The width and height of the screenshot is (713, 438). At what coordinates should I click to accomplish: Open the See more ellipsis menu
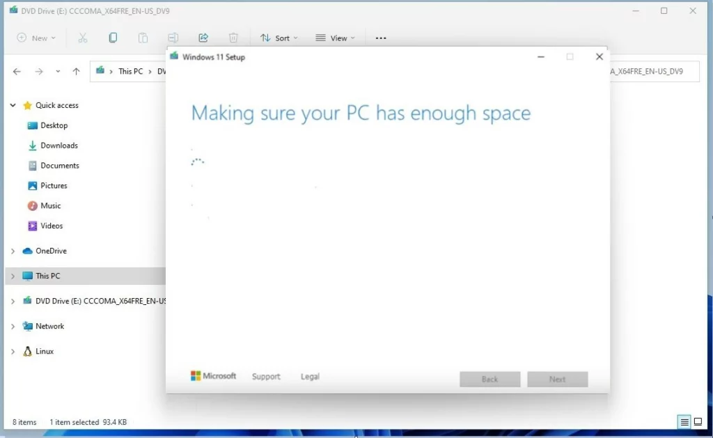[381, 38]
